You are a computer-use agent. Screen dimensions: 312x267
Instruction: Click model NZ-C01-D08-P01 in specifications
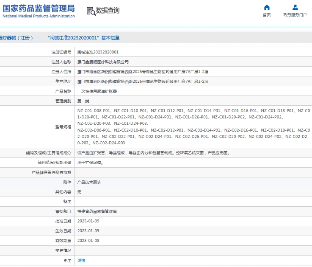coord(94,110)
